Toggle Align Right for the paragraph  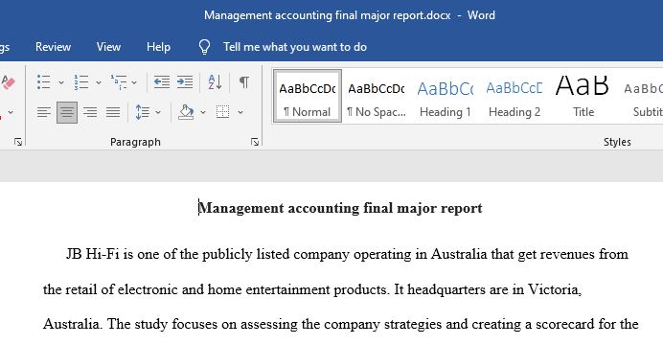point(90,112)
